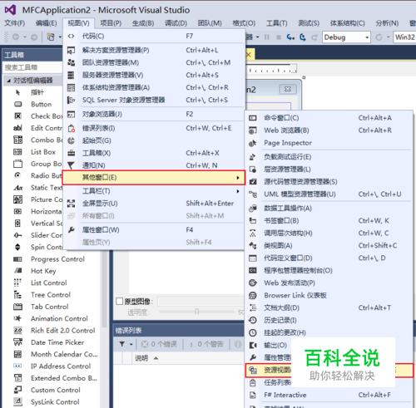
Task: Choose the Static Text icon
Action: click(17, 188)
